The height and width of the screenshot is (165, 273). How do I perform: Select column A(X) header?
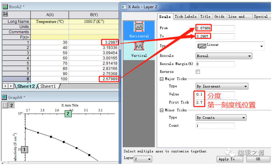[x=50, y=15]
